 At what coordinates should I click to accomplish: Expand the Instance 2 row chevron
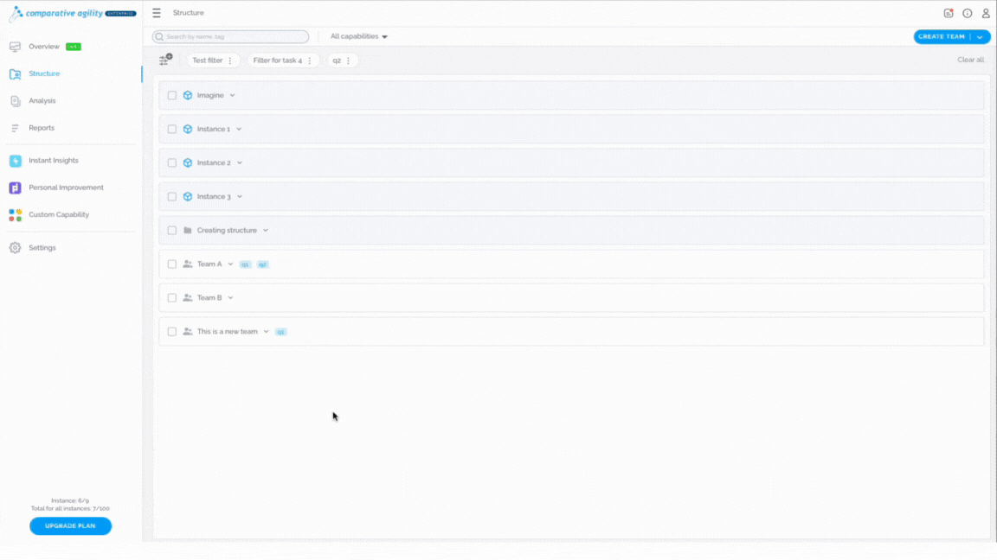point(240,162)
